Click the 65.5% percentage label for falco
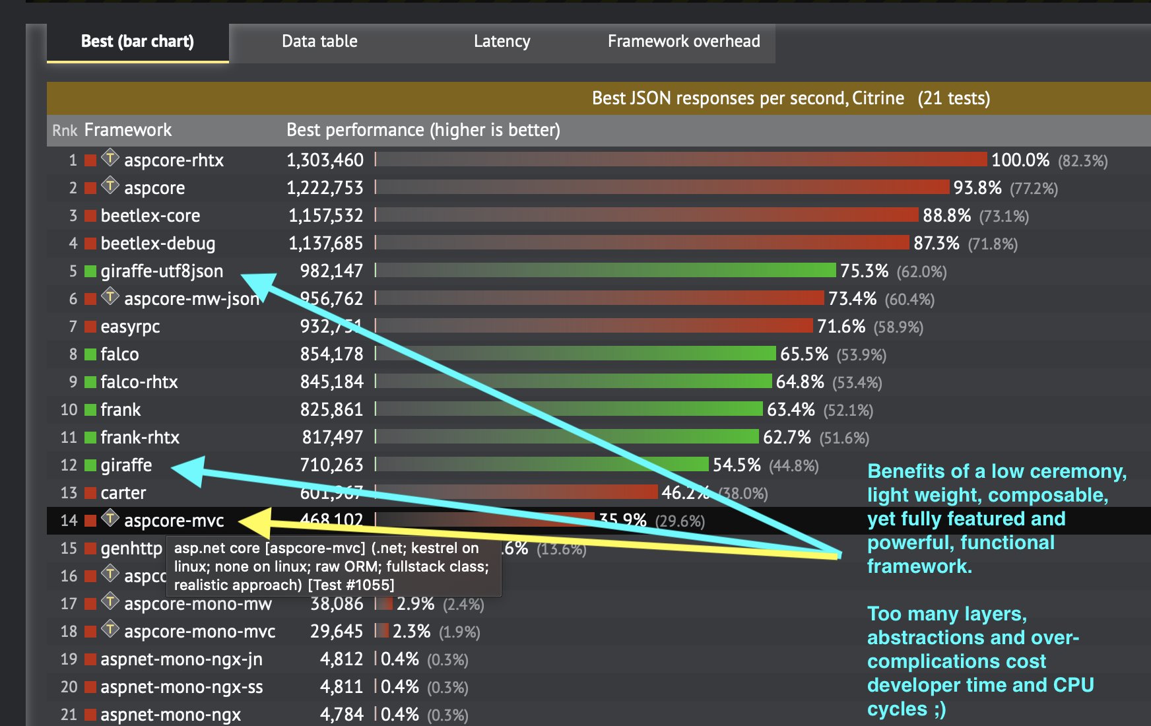This screenshot has height=726, width=1151. click(x=805, y=354)
